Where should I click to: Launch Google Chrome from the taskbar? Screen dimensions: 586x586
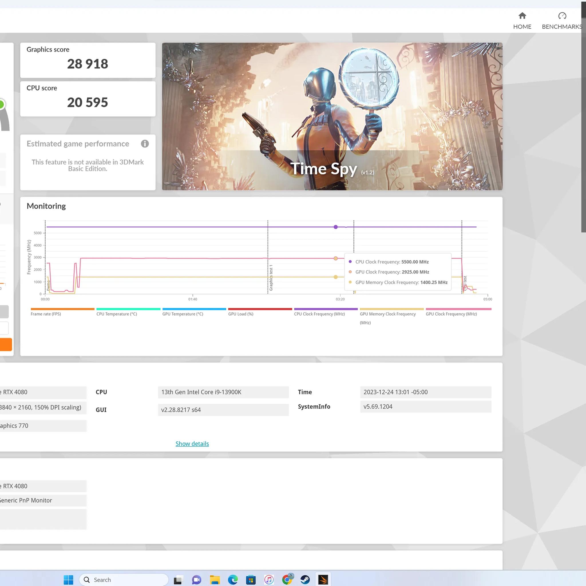287,579
